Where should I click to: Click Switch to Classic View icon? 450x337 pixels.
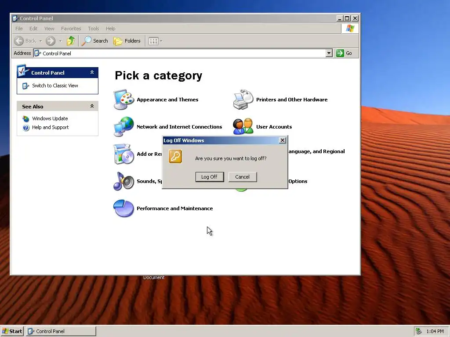tap(25, 86)
